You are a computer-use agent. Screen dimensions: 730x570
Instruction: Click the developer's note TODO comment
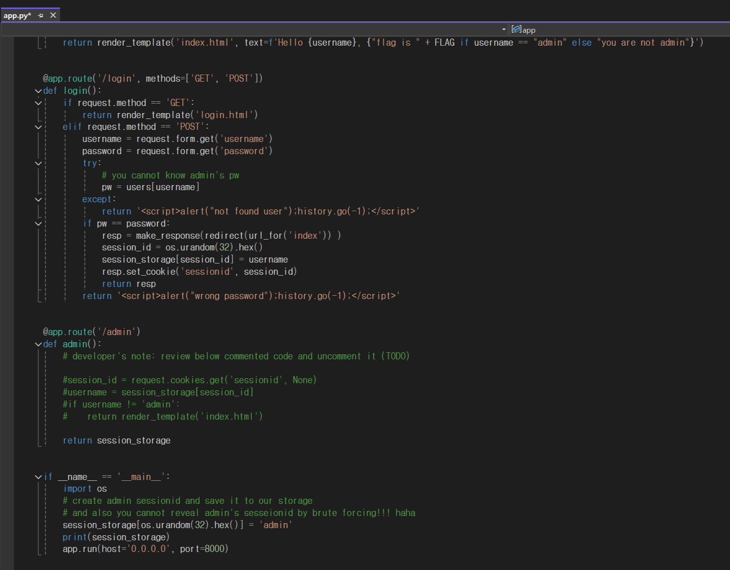(236, 356)
